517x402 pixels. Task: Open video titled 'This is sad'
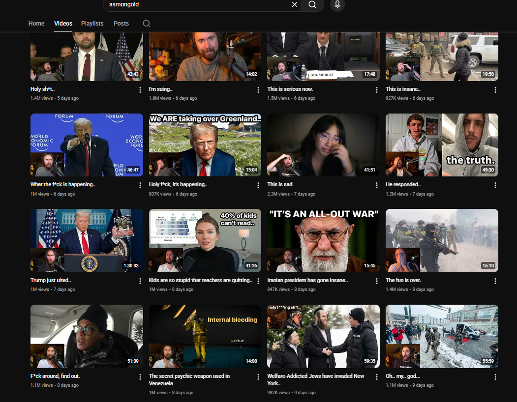[279, 184]
